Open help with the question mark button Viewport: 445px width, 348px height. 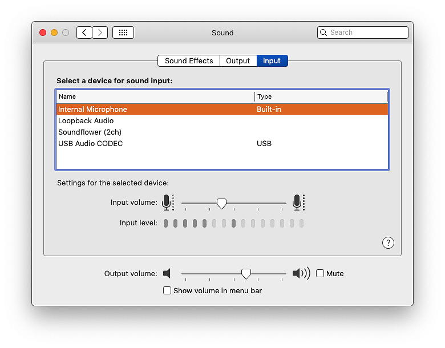388,242
